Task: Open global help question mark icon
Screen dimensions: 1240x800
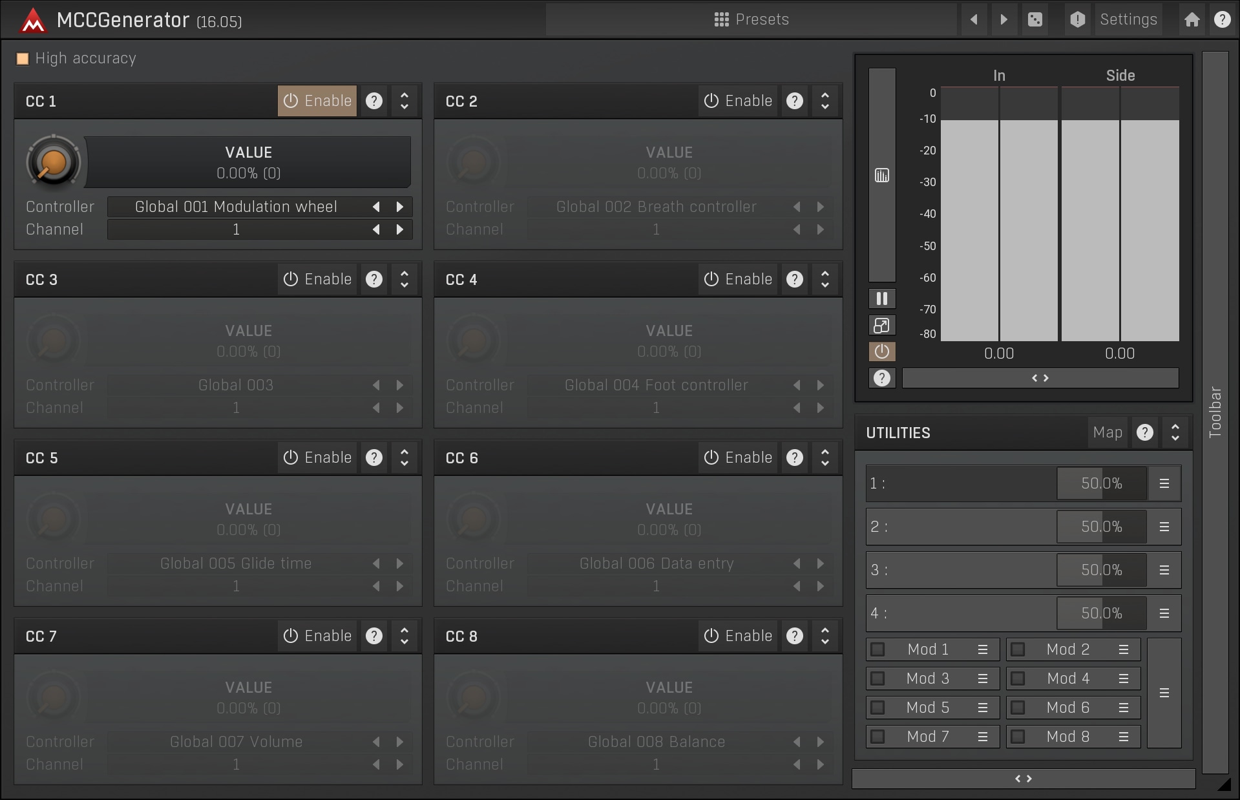Action: tap(1222, 19)
